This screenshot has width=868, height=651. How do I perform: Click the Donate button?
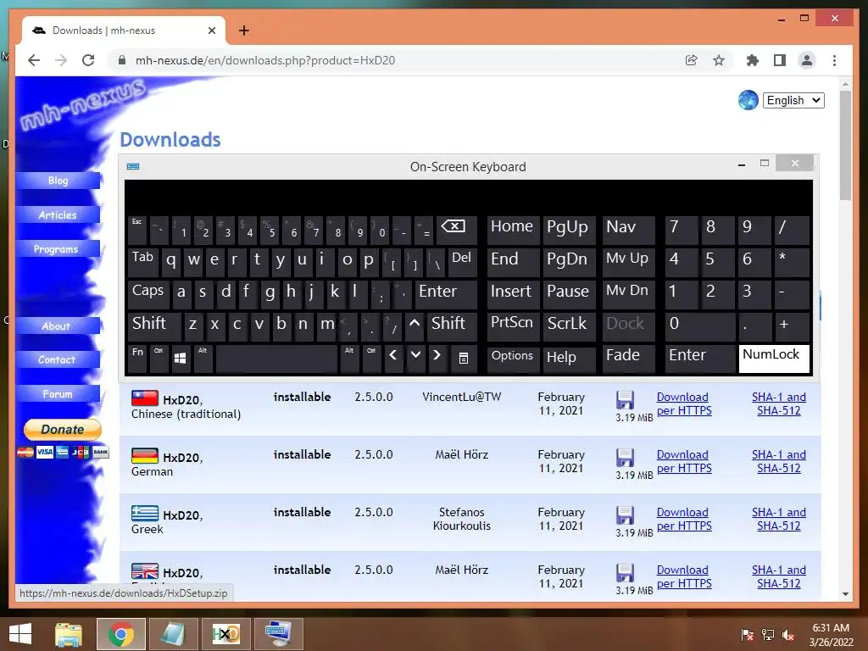click(x=63, y=429)
